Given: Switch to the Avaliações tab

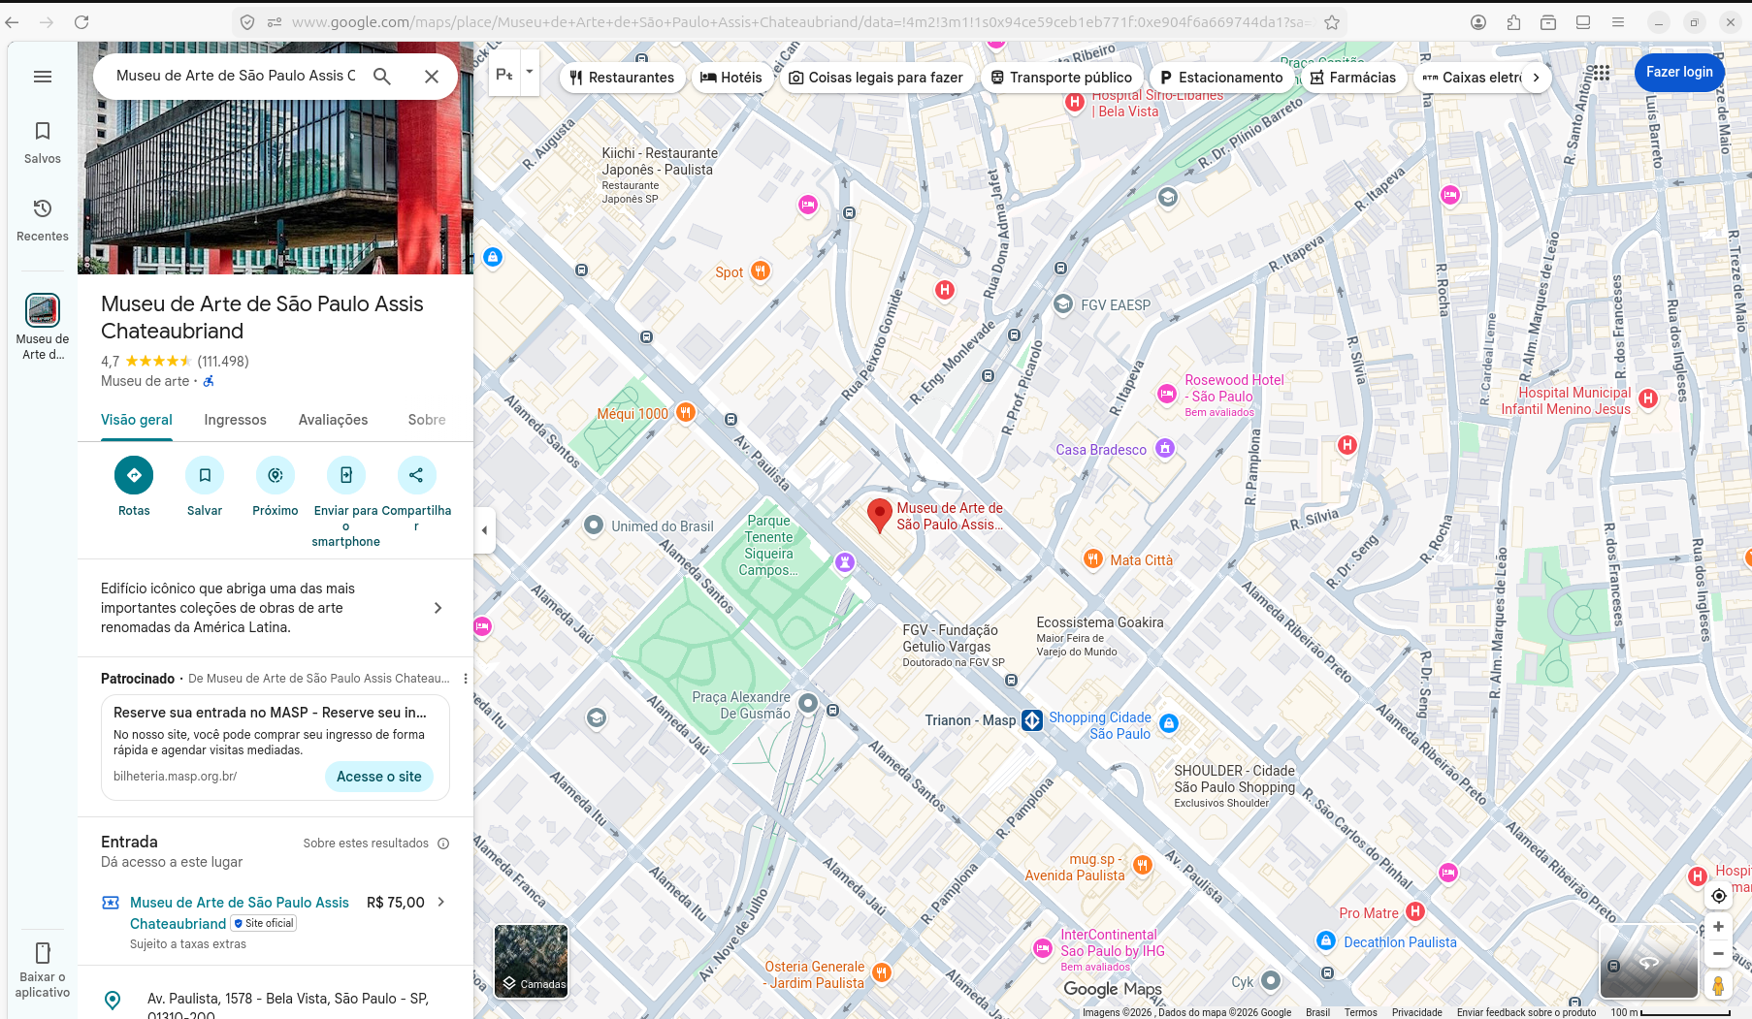Looking at the screenshot, I should [x=333, y=420].
